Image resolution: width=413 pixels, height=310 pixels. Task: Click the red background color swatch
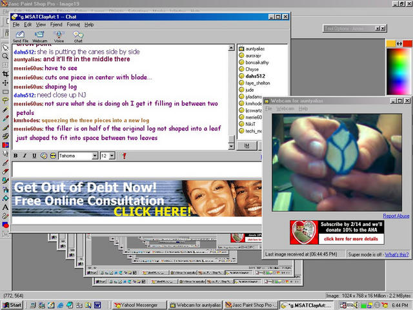point(407,43)
